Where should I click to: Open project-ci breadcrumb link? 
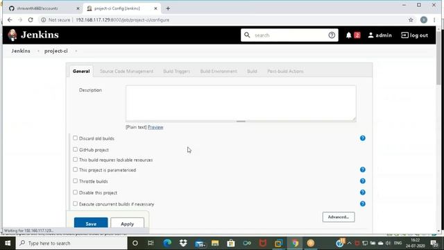(x=55, y=51)
